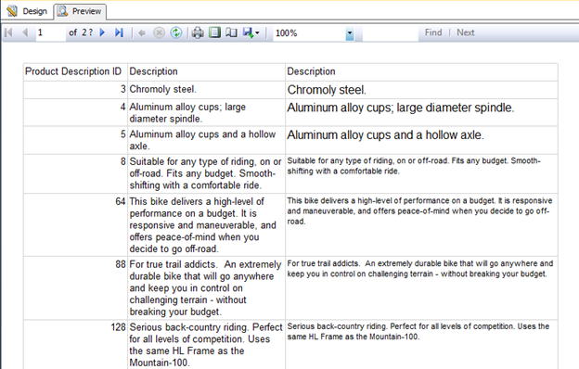The height and width of the screenshot is (369, 579).
Task: Click large-font 'large diameter spindle' cell
Action: pyautogui.click(x=421, y=112)
